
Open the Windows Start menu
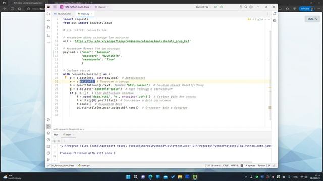pyautogui.click(x=128, y=177)
